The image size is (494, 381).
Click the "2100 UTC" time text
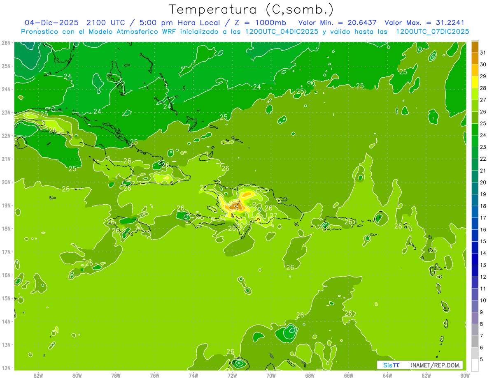coord(105,23)
